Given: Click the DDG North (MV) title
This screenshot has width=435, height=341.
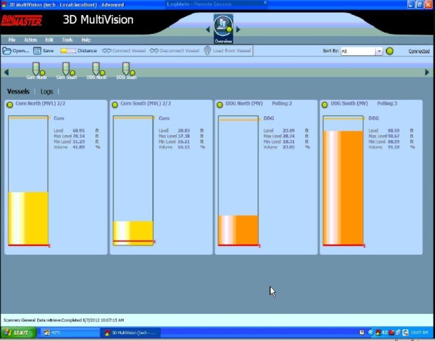Looking at the screenshot, I should coord(244,103).
